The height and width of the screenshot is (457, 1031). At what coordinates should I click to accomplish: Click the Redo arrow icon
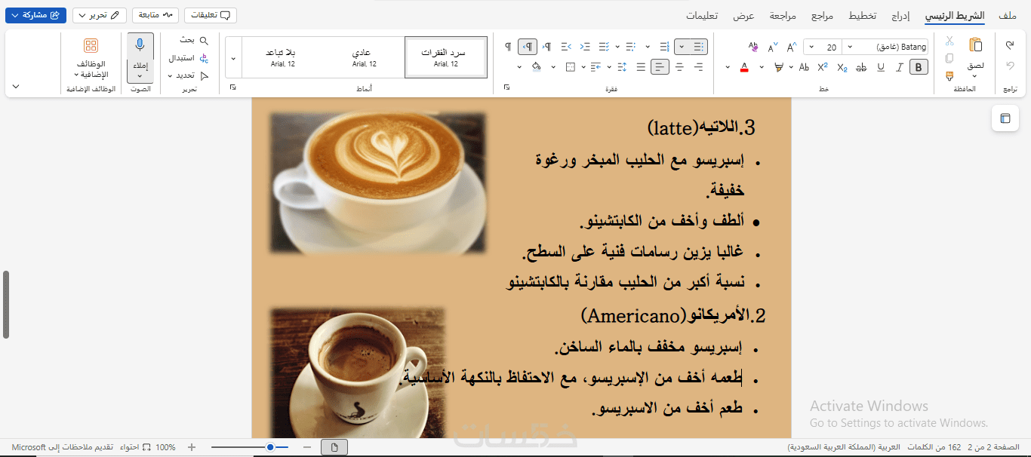tap(1010, 66)
